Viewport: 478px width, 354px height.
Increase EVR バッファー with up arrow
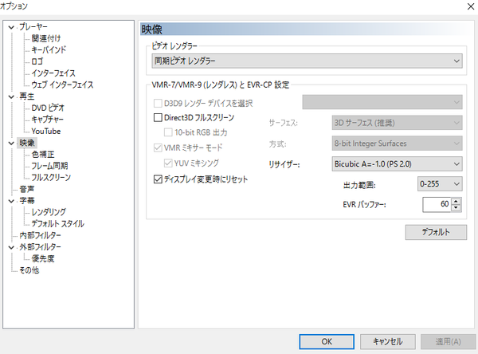pyautogui.click(x=456, y=201)
